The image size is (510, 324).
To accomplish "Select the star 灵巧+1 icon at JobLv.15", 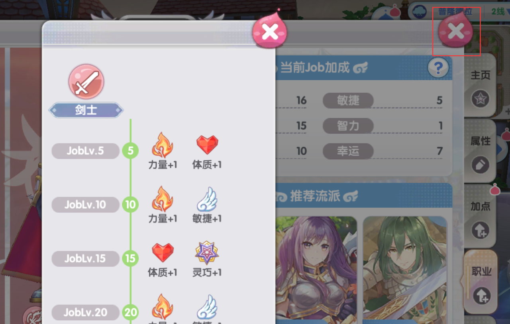I will tap(207, 253).
